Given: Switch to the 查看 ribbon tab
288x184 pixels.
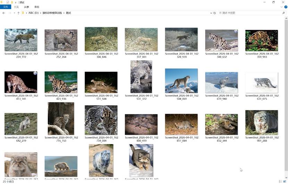Looking at the screenshot, I should click(x=37, y=7).
